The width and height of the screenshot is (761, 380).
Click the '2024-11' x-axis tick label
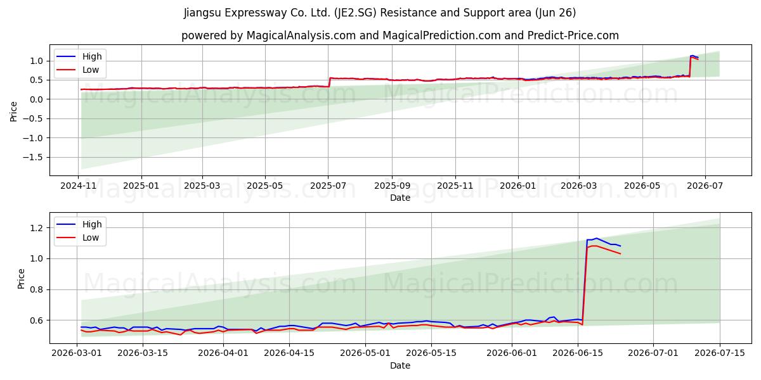click(78, 186)
